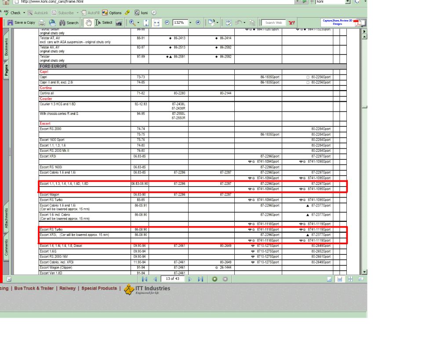Click vertical scrollbar up arrow
The height and width of the screenshot is (338, 422).
pyautogui.click(x=364, y=37)
